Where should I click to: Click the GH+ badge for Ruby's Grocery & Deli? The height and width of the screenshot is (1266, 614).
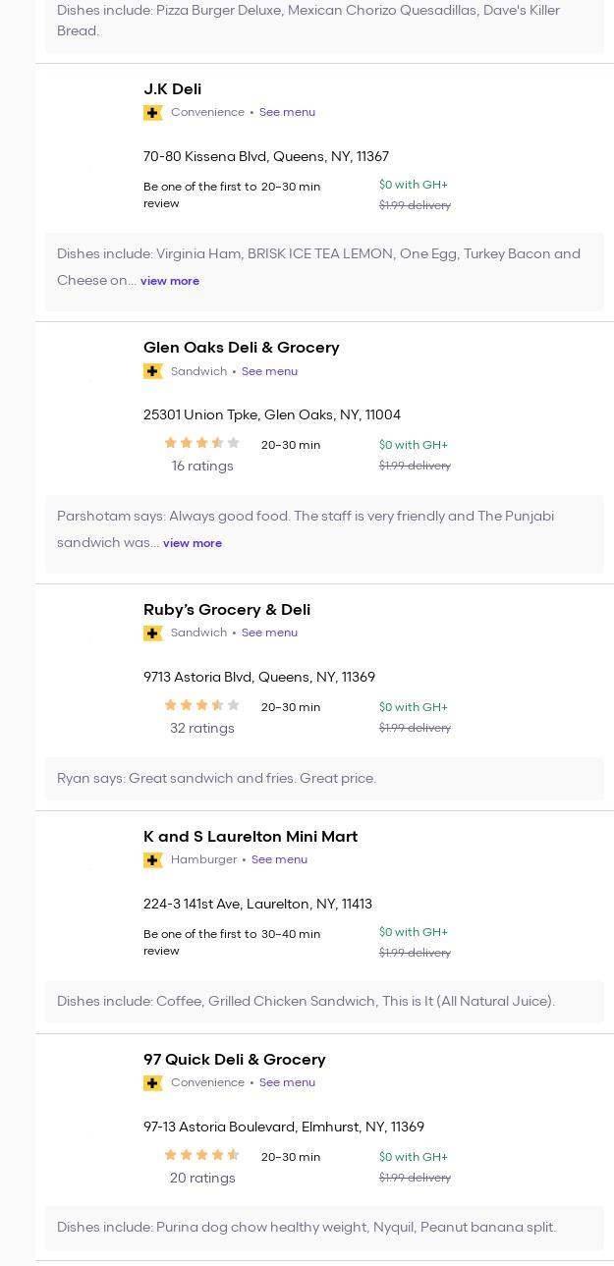[153, 633]
